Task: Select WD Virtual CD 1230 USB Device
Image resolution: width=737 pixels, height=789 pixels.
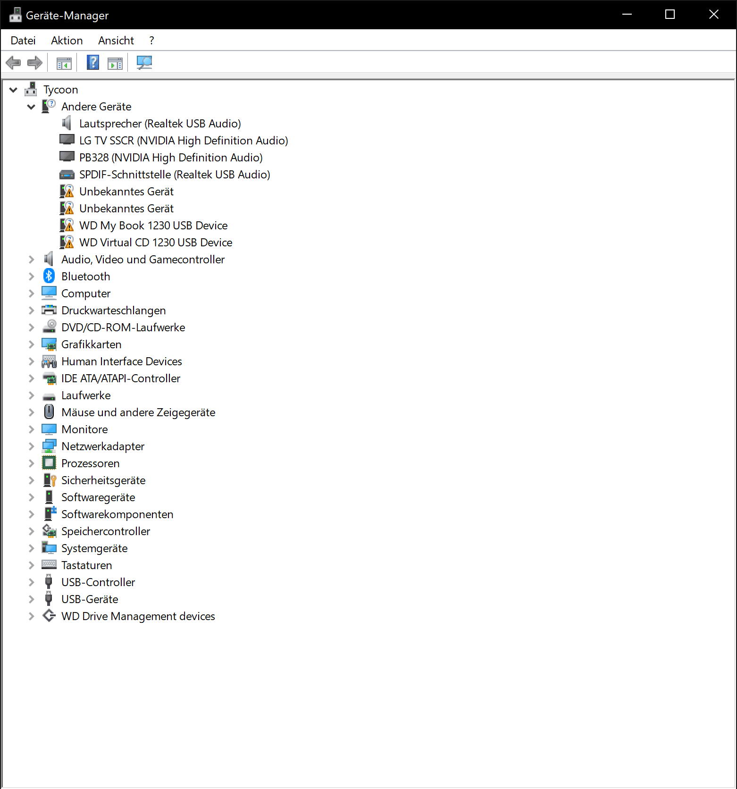Action: click(156, 243)
